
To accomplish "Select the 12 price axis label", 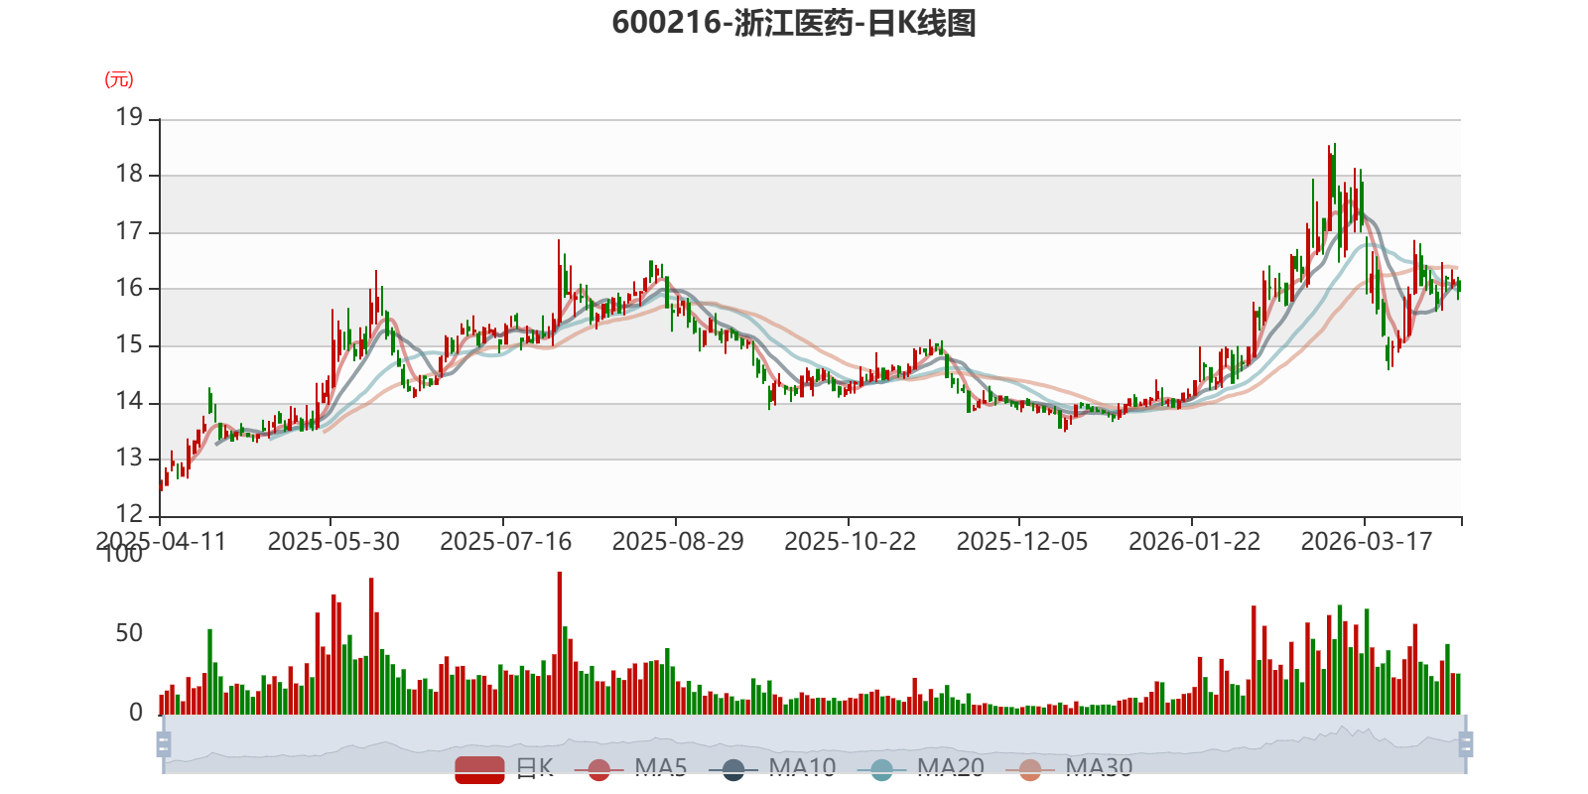I will click(x=129, y=514).
